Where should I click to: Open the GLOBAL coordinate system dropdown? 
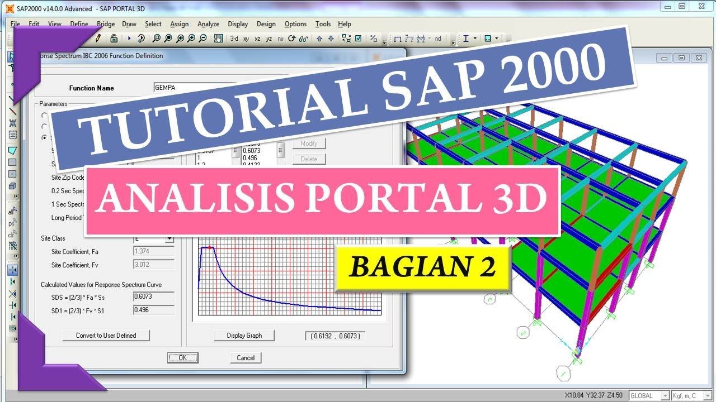(665, 395)
